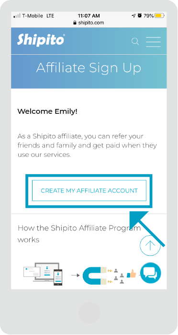Tap the 11:07 AM clock
This screenshot has height=335, width=178.
(89, 15)
